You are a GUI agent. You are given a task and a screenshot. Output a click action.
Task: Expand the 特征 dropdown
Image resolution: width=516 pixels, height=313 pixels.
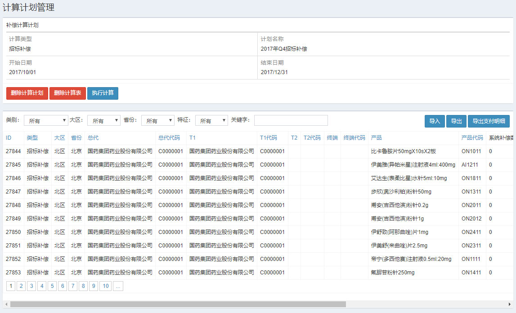point(212,121)
